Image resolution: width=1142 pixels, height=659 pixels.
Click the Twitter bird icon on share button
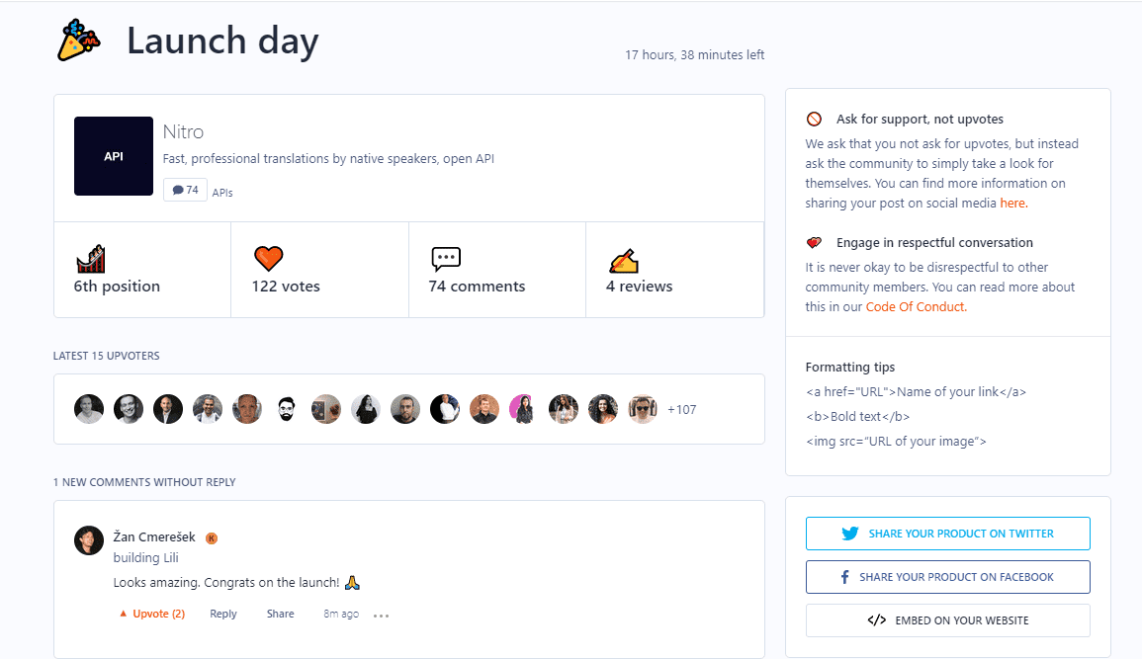(x=849, y=533)
